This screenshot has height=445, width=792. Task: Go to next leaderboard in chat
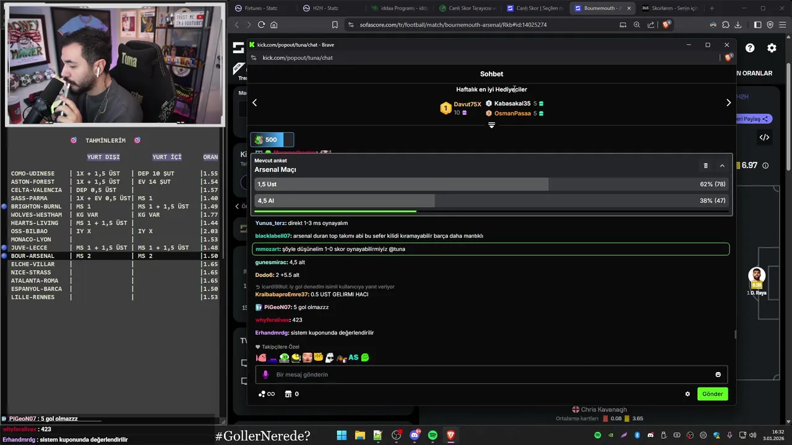click(728, 103)
